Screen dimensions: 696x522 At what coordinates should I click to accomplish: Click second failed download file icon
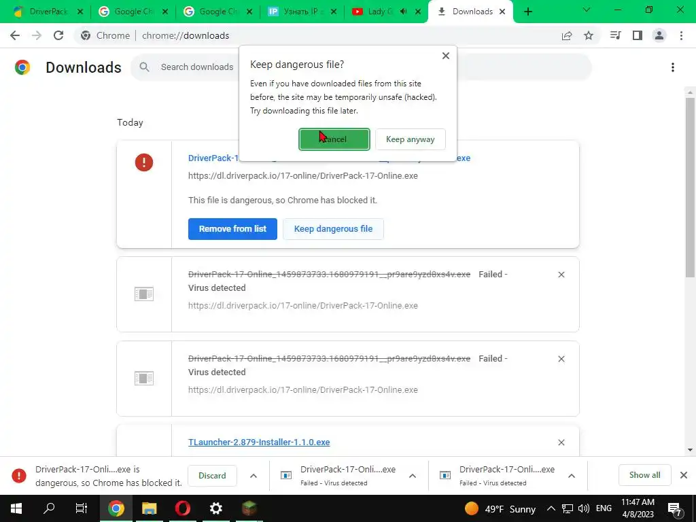144,378
